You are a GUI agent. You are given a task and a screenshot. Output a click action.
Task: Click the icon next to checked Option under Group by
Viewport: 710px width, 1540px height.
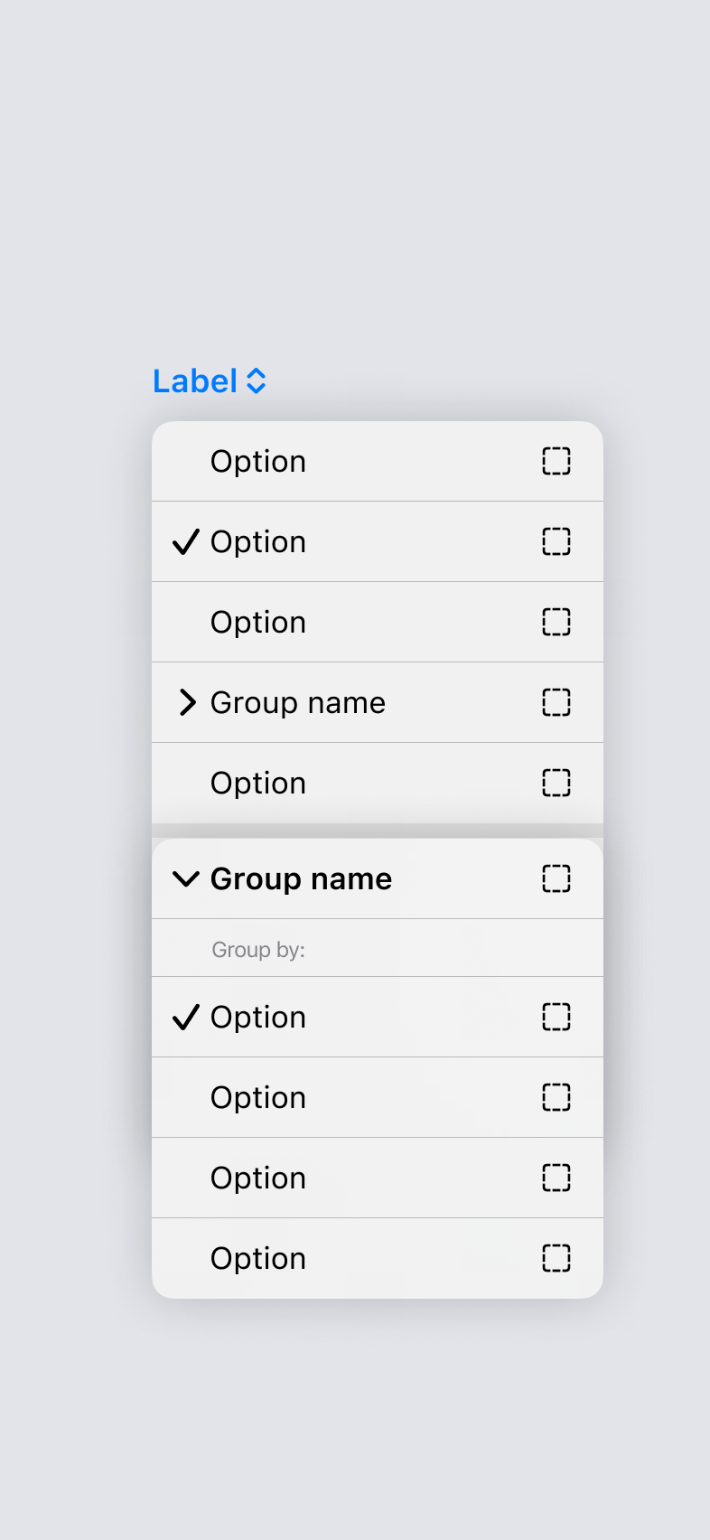(556, 1017)
